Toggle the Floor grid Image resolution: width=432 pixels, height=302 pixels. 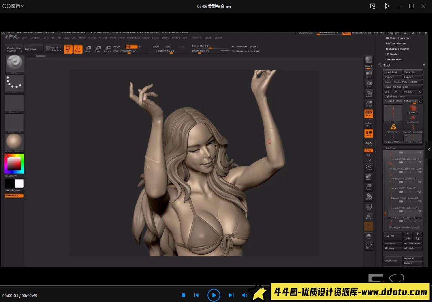(369, 123)
